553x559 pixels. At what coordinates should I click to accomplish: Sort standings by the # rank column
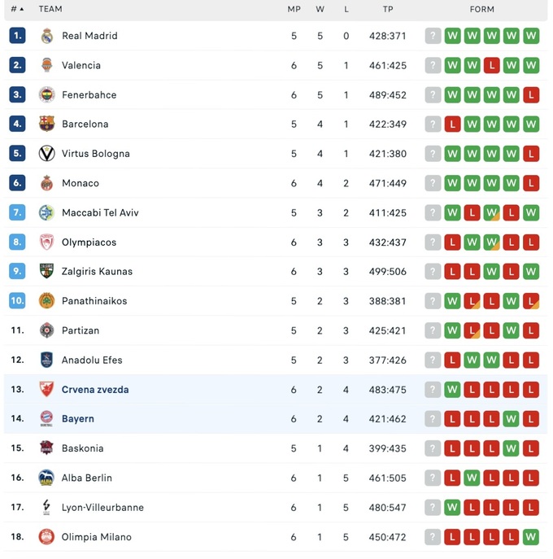pyautogui.click(x=16, y=10)
